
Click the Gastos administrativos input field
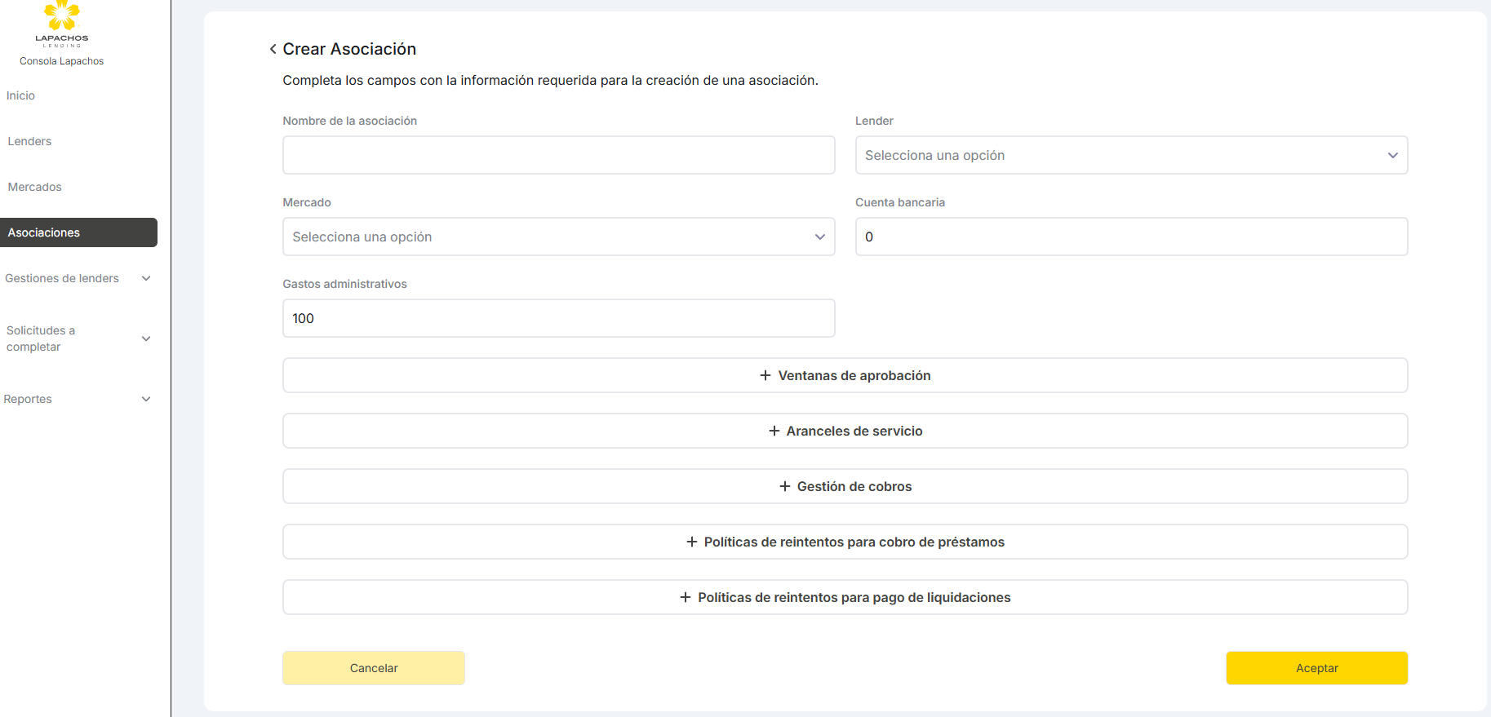[x=558, y=318]
